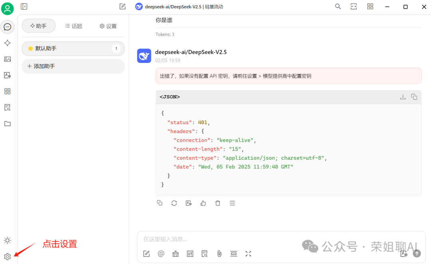This screenshot has height=264, width=431.
Task: Copy the assistant's reply message
Action: click(160, 203)
